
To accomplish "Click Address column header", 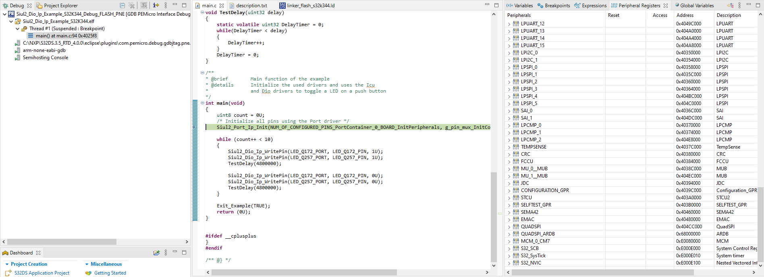I will click(x=693, y=15).
